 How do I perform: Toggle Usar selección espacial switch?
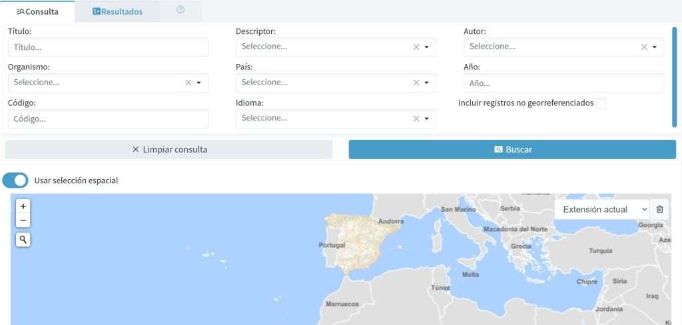tap(16, 180)
